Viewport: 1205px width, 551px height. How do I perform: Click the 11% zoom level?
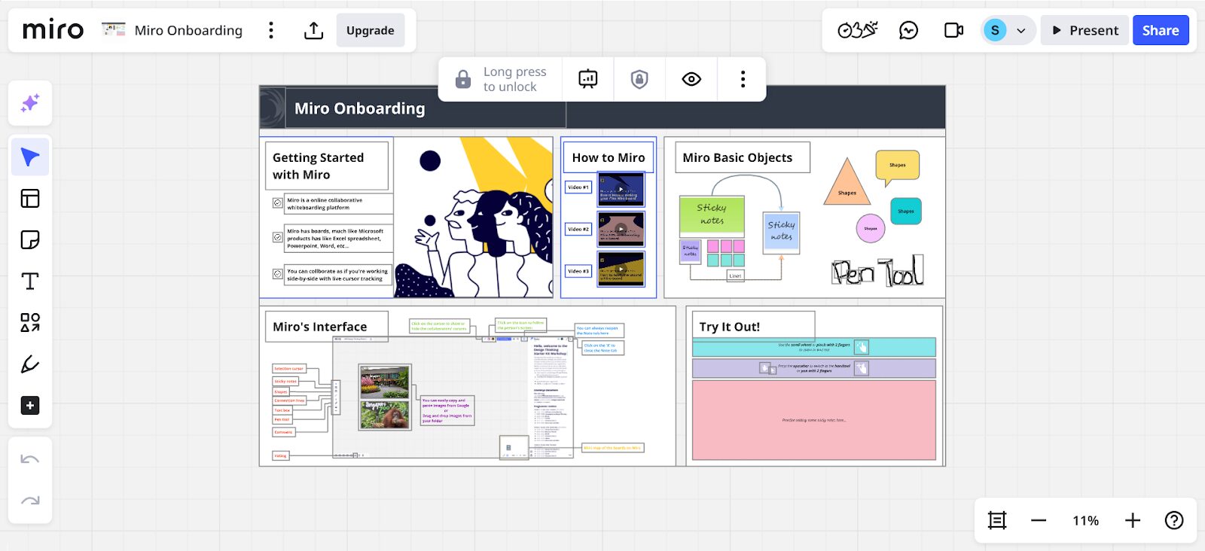[x=1085, y=520]
